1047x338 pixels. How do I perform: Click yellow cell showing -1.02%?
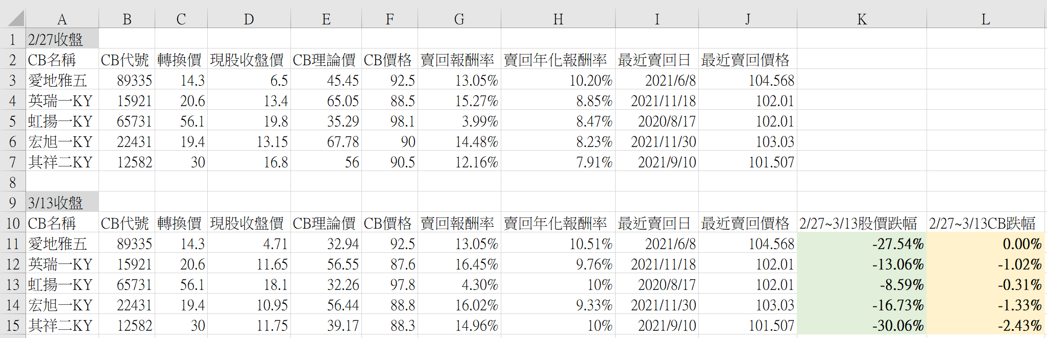986,264
